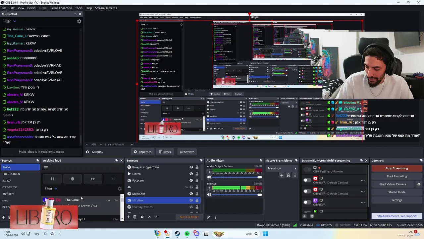The image size is (424, 239).
Task: Open Virtual Camera configuration gear
Action: 419,184
